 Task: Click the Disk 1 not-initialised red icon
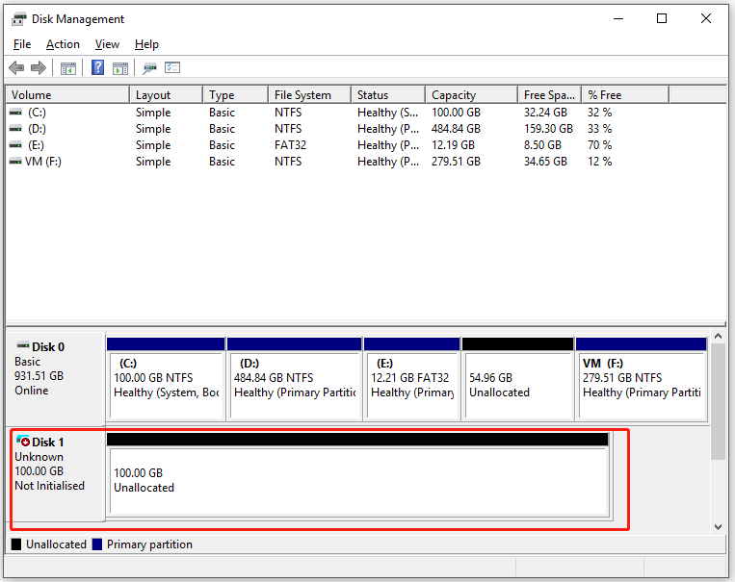coord(23,441)
